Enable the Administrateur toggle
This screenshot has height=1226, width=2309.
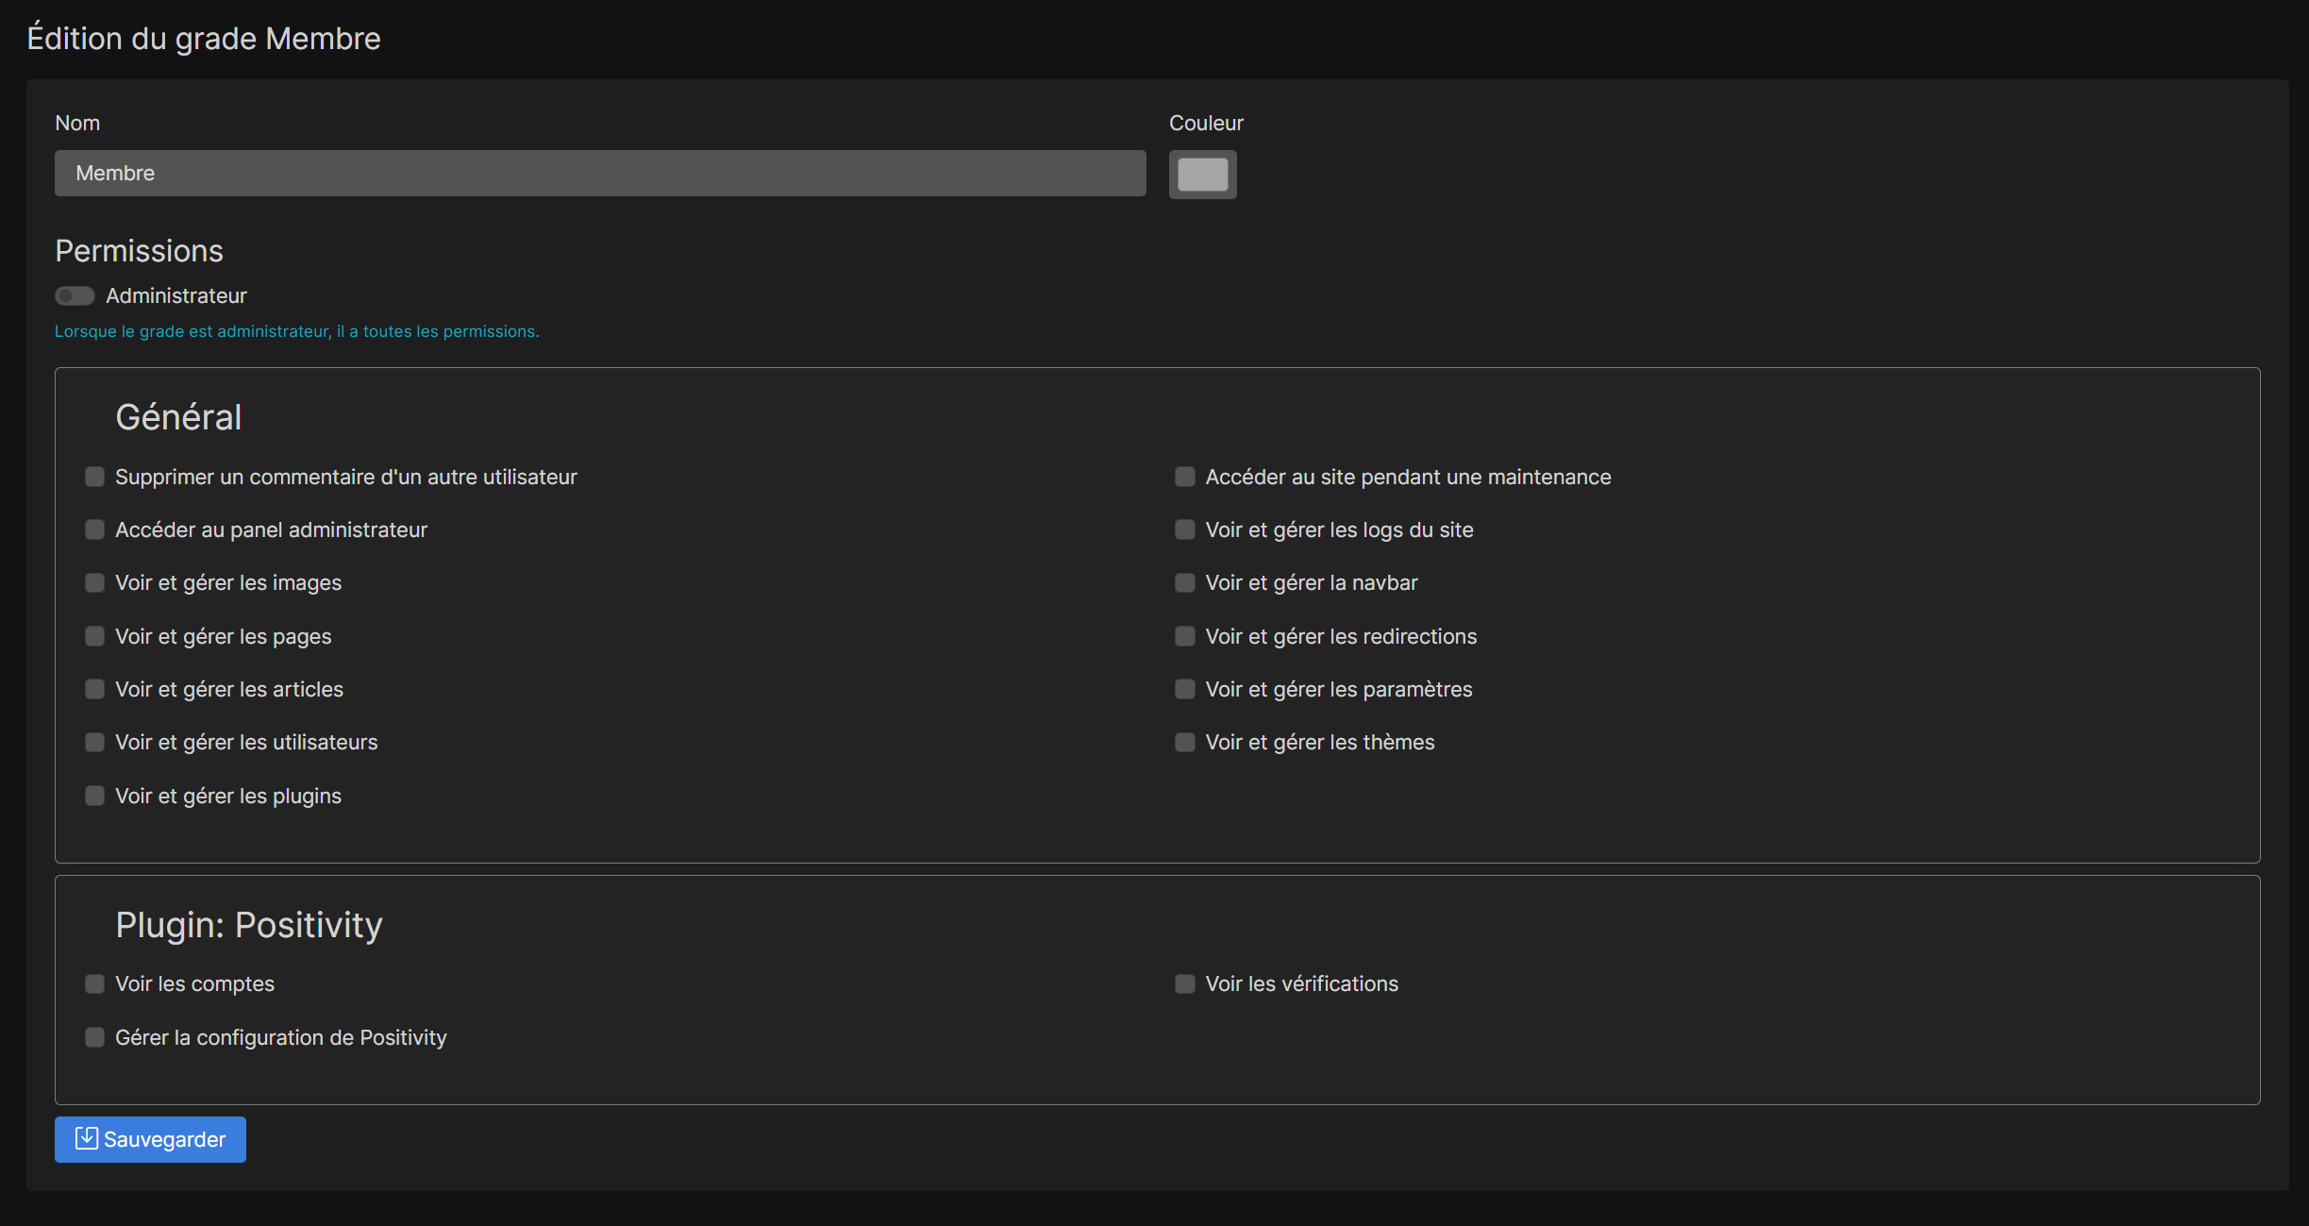[74, 295]
